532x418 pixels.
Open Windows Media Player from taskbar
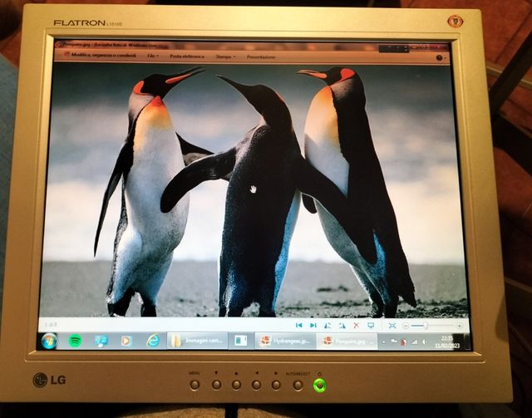(x=126, y=341)
